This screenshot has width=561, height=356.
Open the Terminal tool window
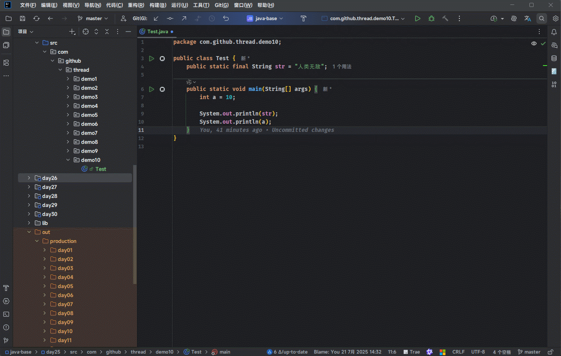(x=6, y=314)
